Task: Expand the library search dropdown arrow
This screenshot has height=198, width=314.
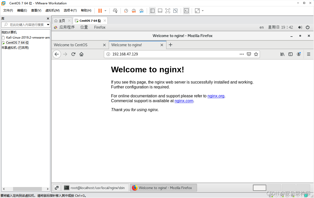Action: tap(48, 25)
